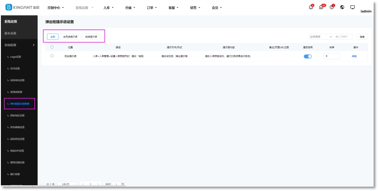Click the 路径 column header
The image size is (378, 191).
coord(118,47)
